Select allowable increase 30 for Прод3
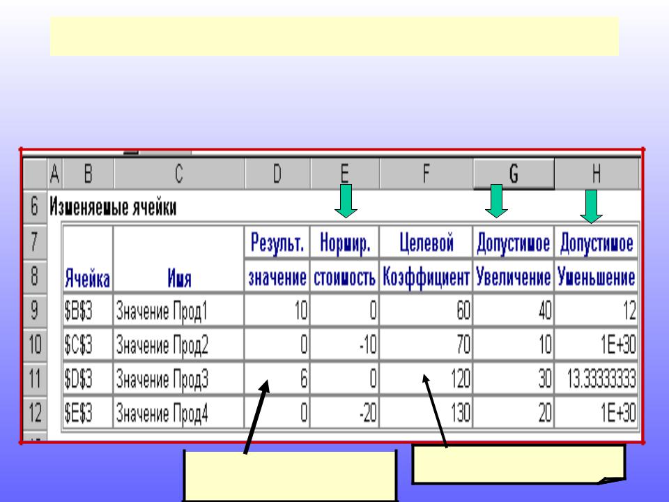669x502 pixels. [x=514, y=379]
